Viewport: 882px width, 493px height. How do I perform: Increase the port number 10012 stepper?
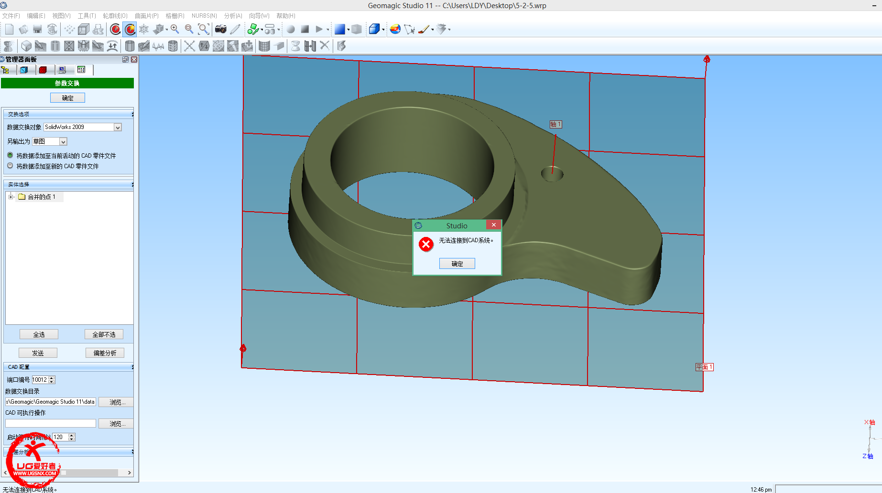(52, 378)
